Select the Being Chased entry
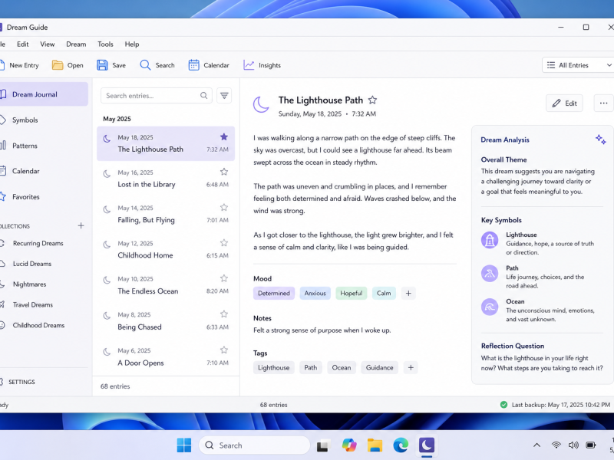 pyautogui.click(x=166, y=321)
